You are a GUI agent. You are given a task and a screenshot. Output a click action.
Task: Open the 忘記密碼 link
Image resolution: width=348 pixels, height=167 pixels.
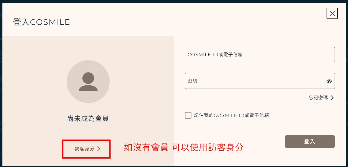pyautogui.click(x=318, y=98)
